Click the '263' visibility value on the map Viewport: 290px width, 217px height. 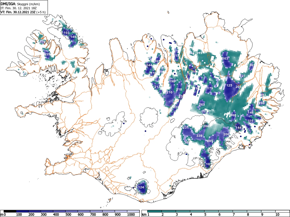[202, 104]
